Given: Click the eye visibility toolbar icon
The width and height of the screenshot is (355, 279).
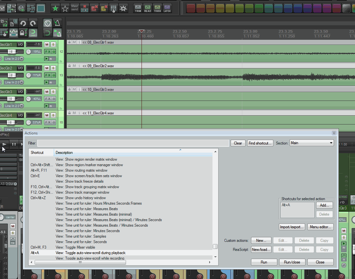Looking at the screenshot, I should [x=21, y=9].
